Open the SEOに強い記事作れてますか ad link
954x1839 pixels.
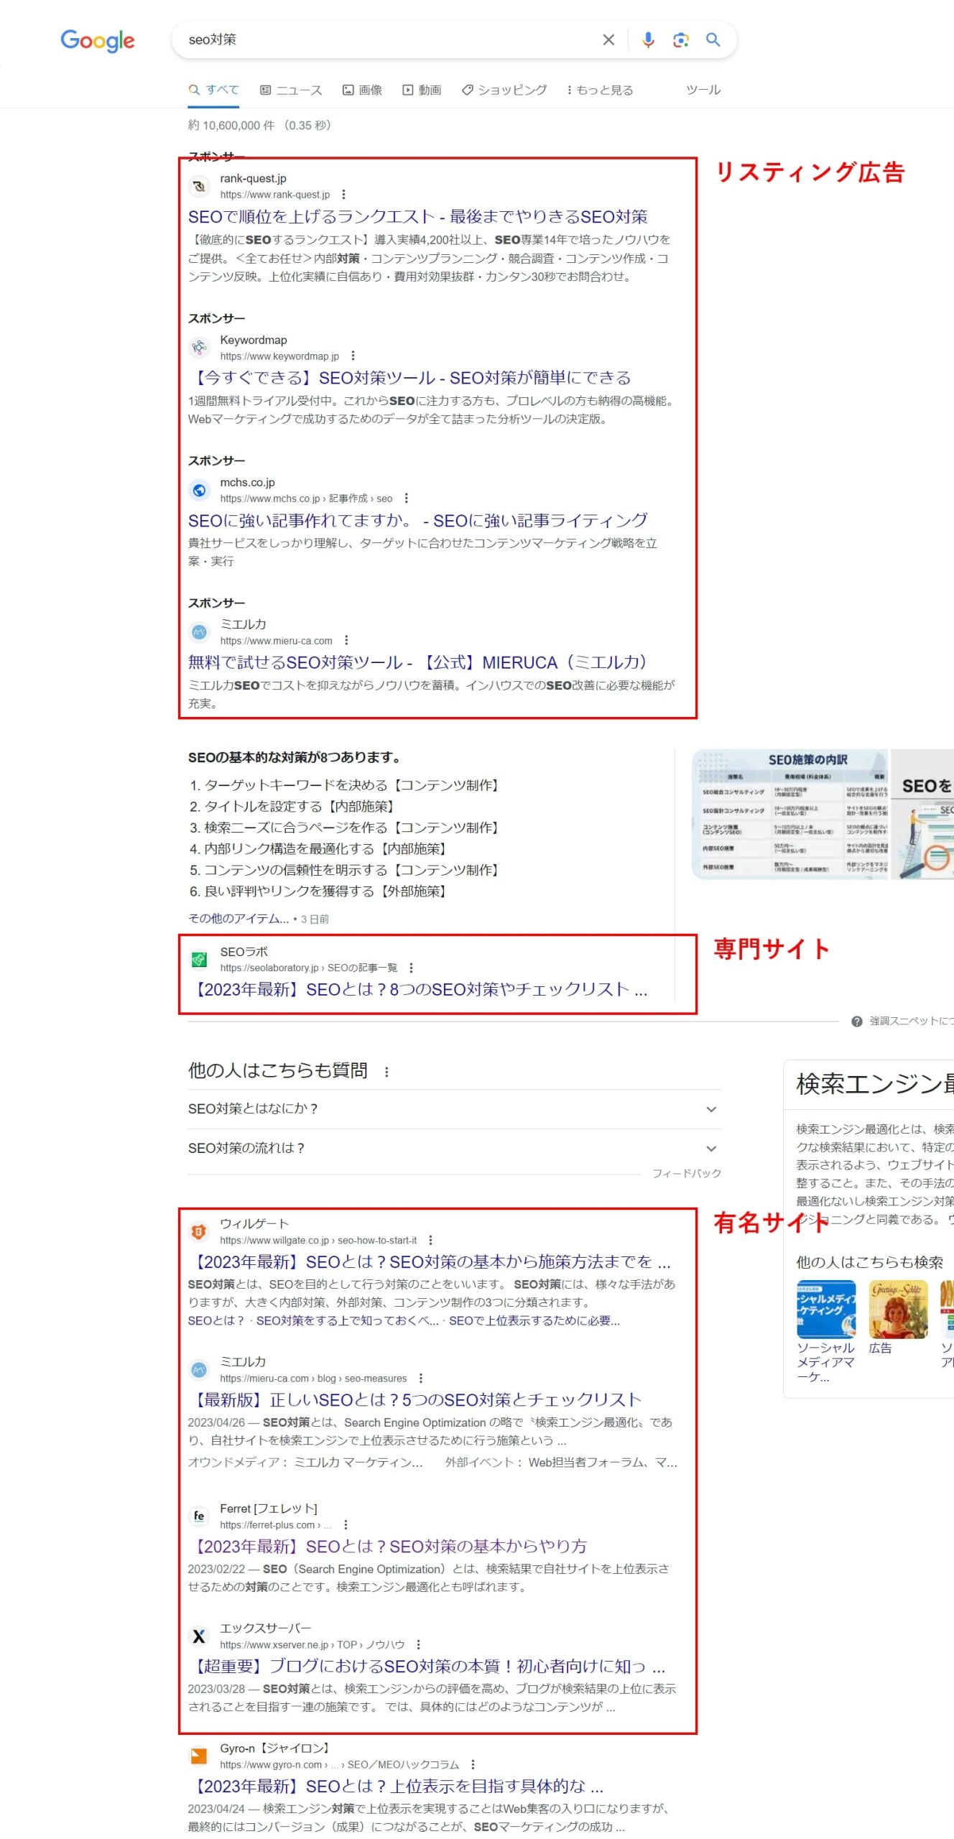coord(418,520)
